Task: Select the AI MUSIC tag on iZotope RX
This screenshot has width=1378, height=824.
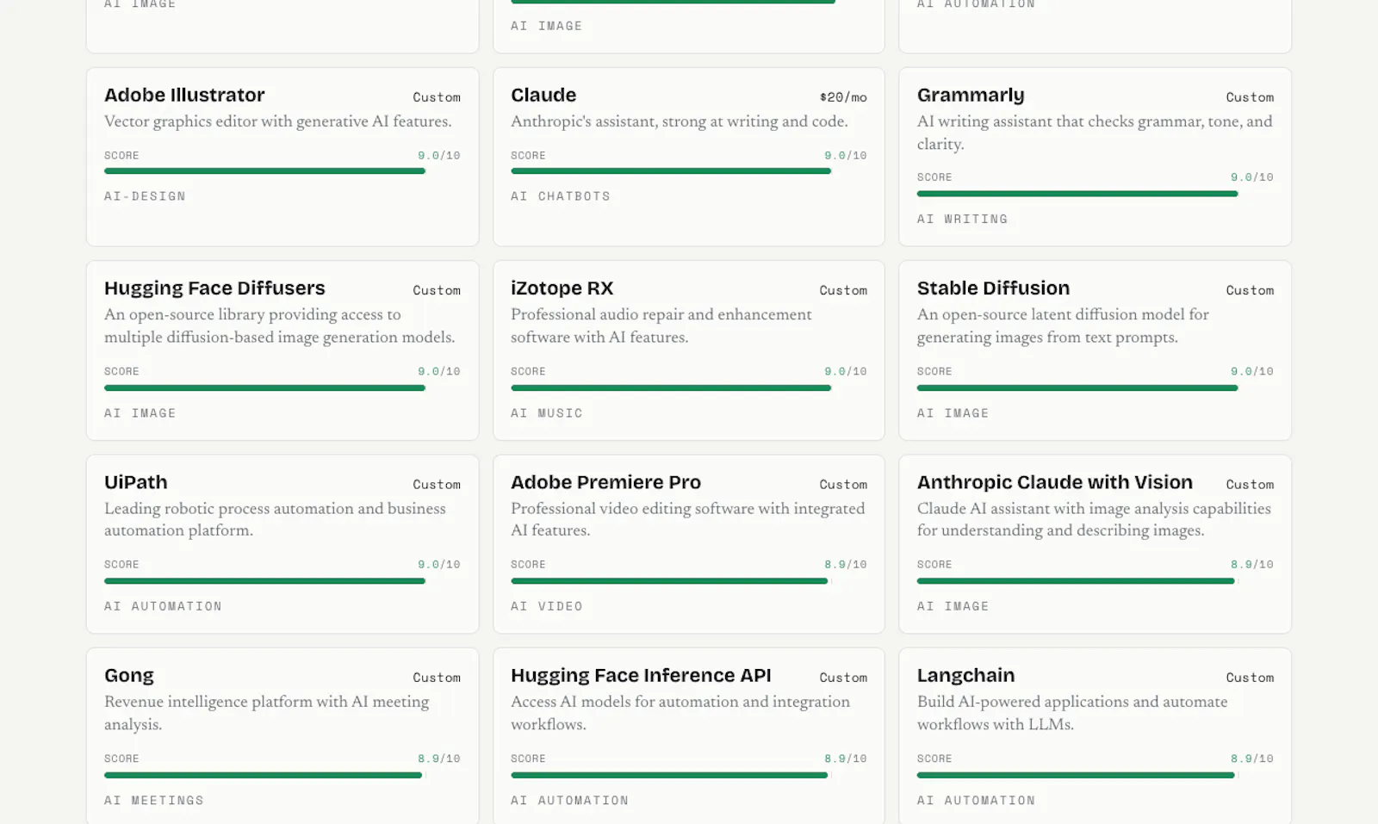Action: (547, 413)
